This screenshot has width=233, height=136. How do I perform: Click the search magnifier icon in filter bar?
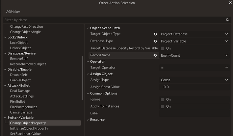click(227, 20)
